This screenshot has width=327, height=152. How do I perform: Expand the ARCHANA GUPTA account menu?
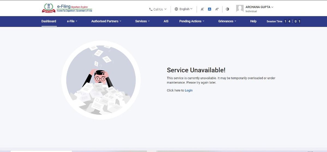[259, 7]
